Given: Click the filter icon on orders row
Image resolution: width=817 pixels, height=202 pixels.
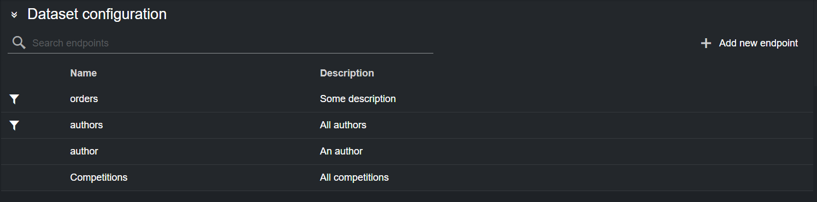Looking at the screenshot, I should click(15, 99).
